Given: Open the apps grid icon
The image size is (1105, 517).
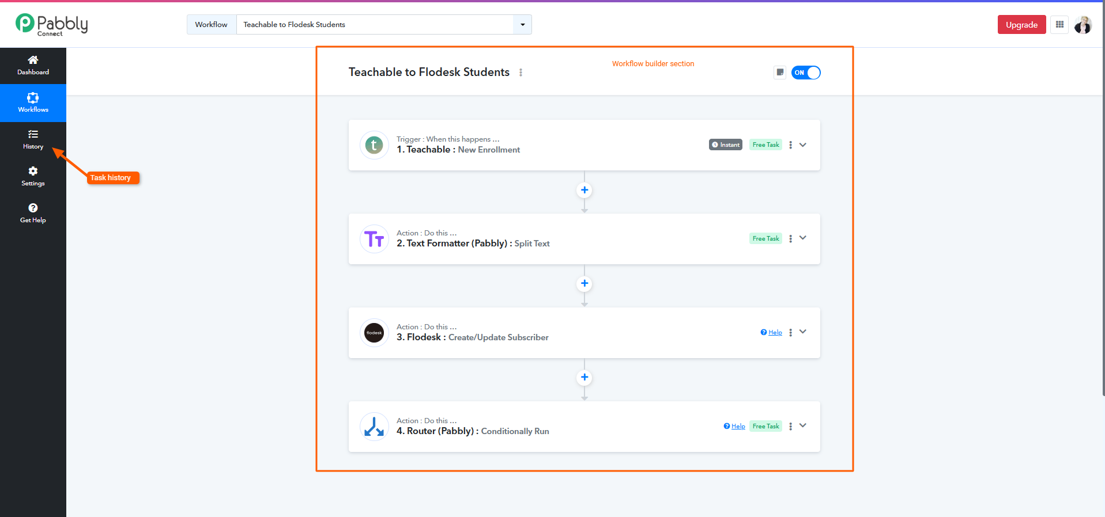Looking at the screenshot, I should coord(1059,25).
